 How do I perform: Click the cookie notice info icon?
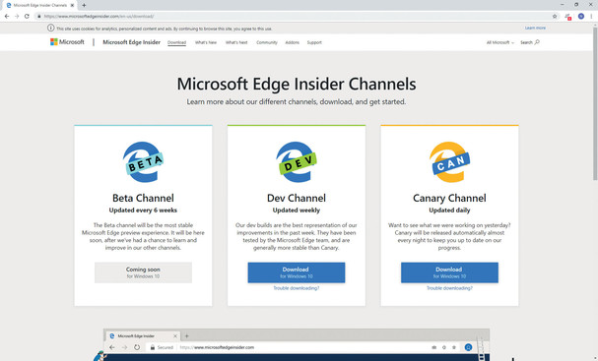tap(50, 28)
